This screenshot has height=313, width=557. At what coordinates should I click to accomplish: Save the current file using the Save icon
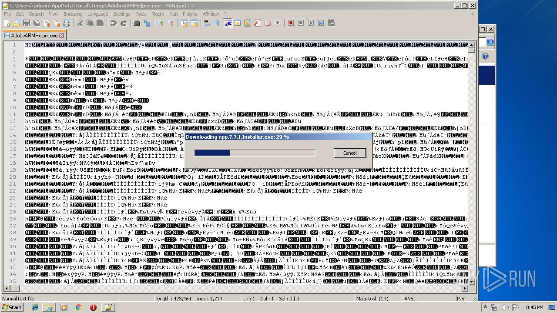pos(26,23)
